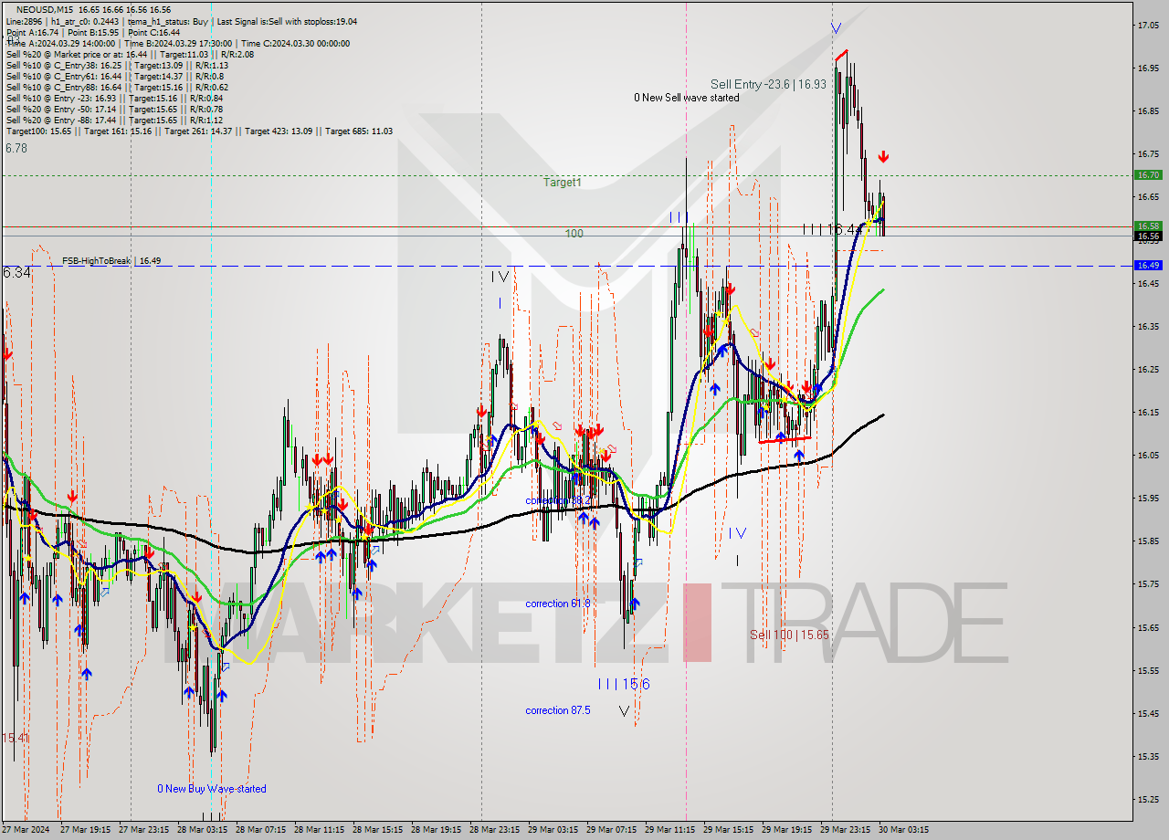
Task: Click the '27 Mar 2024' time axis label
Action: [26, 830]
